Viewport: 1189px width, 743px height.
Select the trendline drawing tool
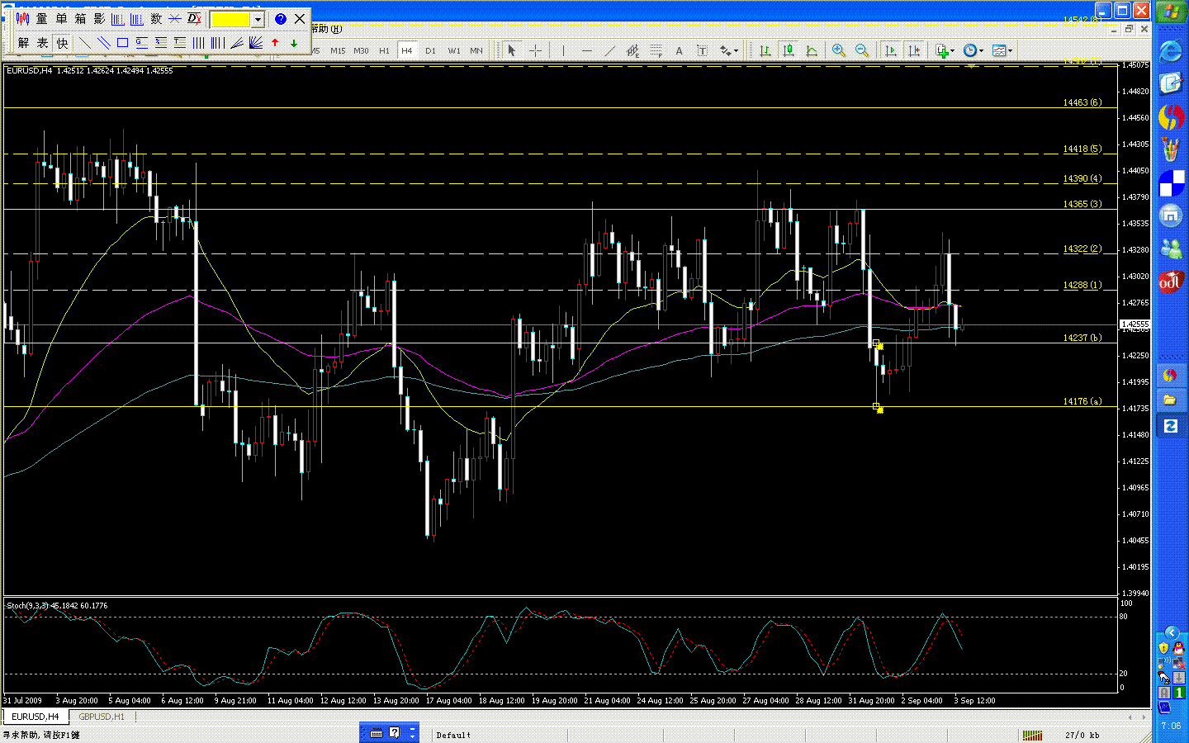[610, 51]
